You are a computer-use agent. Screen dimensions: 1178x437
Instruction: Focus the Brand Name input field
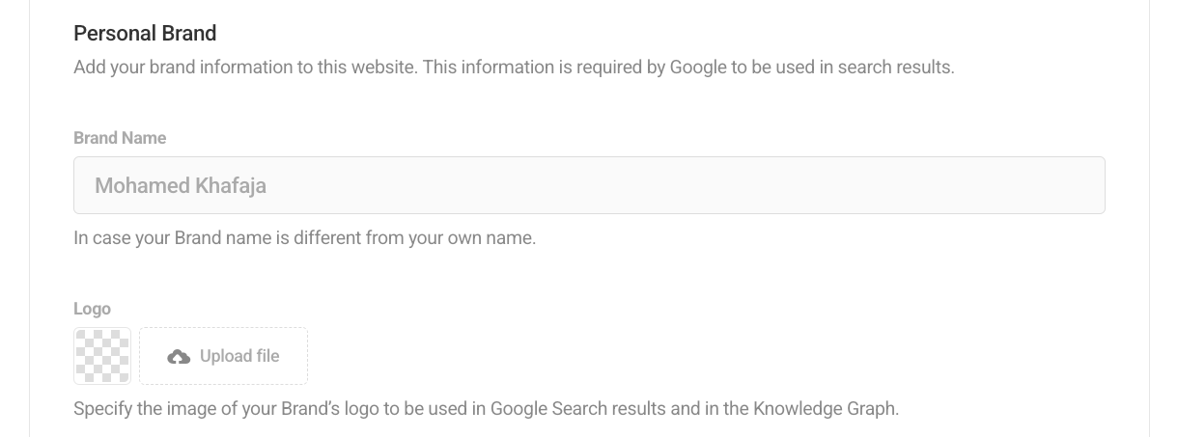[589, 185]
